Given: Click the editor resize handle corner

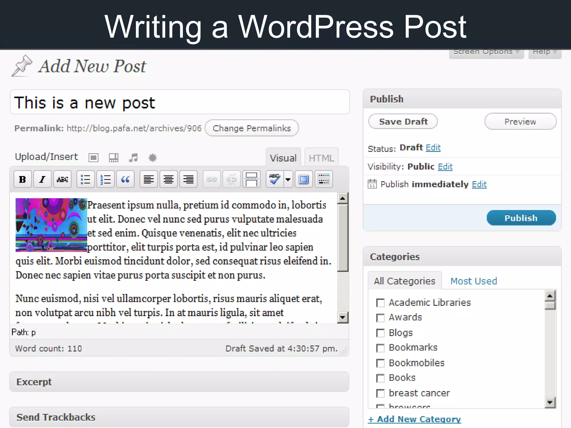Looking at the screenshot, I should point(344,351).
